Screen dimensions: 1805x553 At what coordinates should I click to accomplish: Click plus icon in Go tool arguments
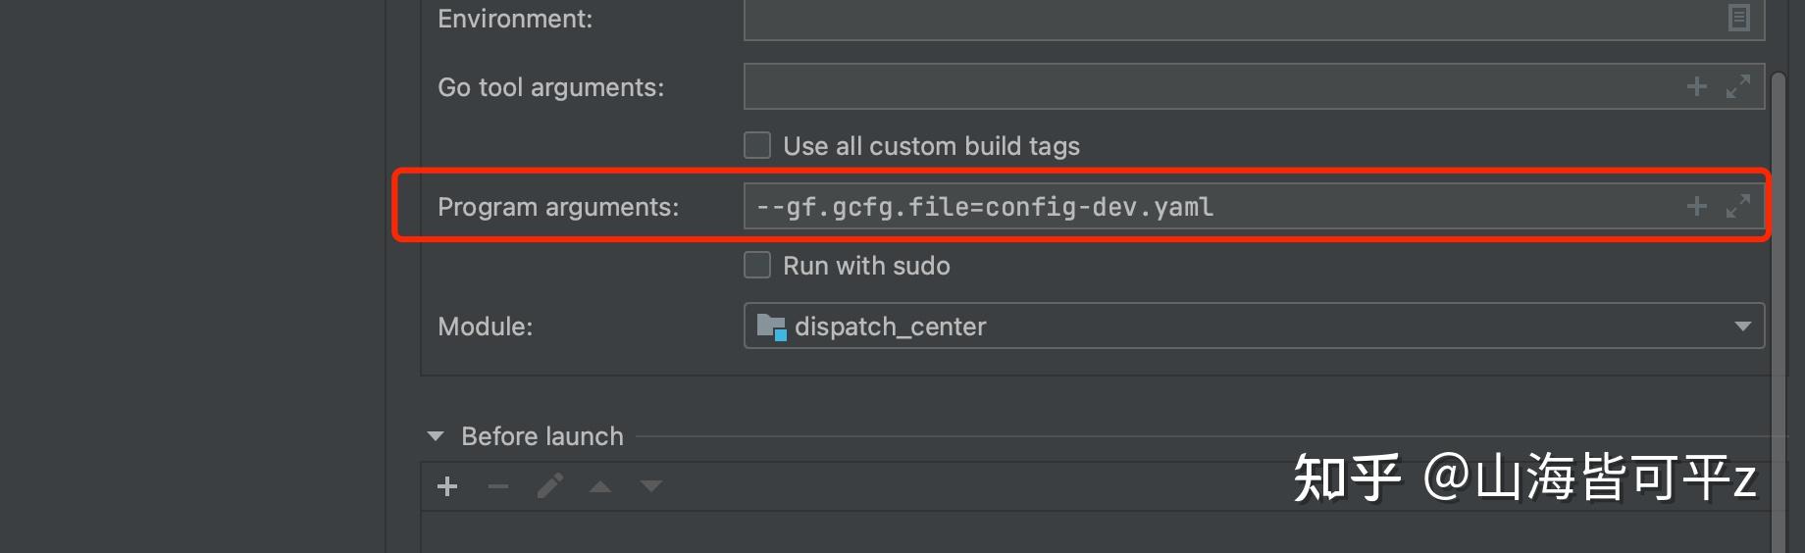pos(1697,87)
